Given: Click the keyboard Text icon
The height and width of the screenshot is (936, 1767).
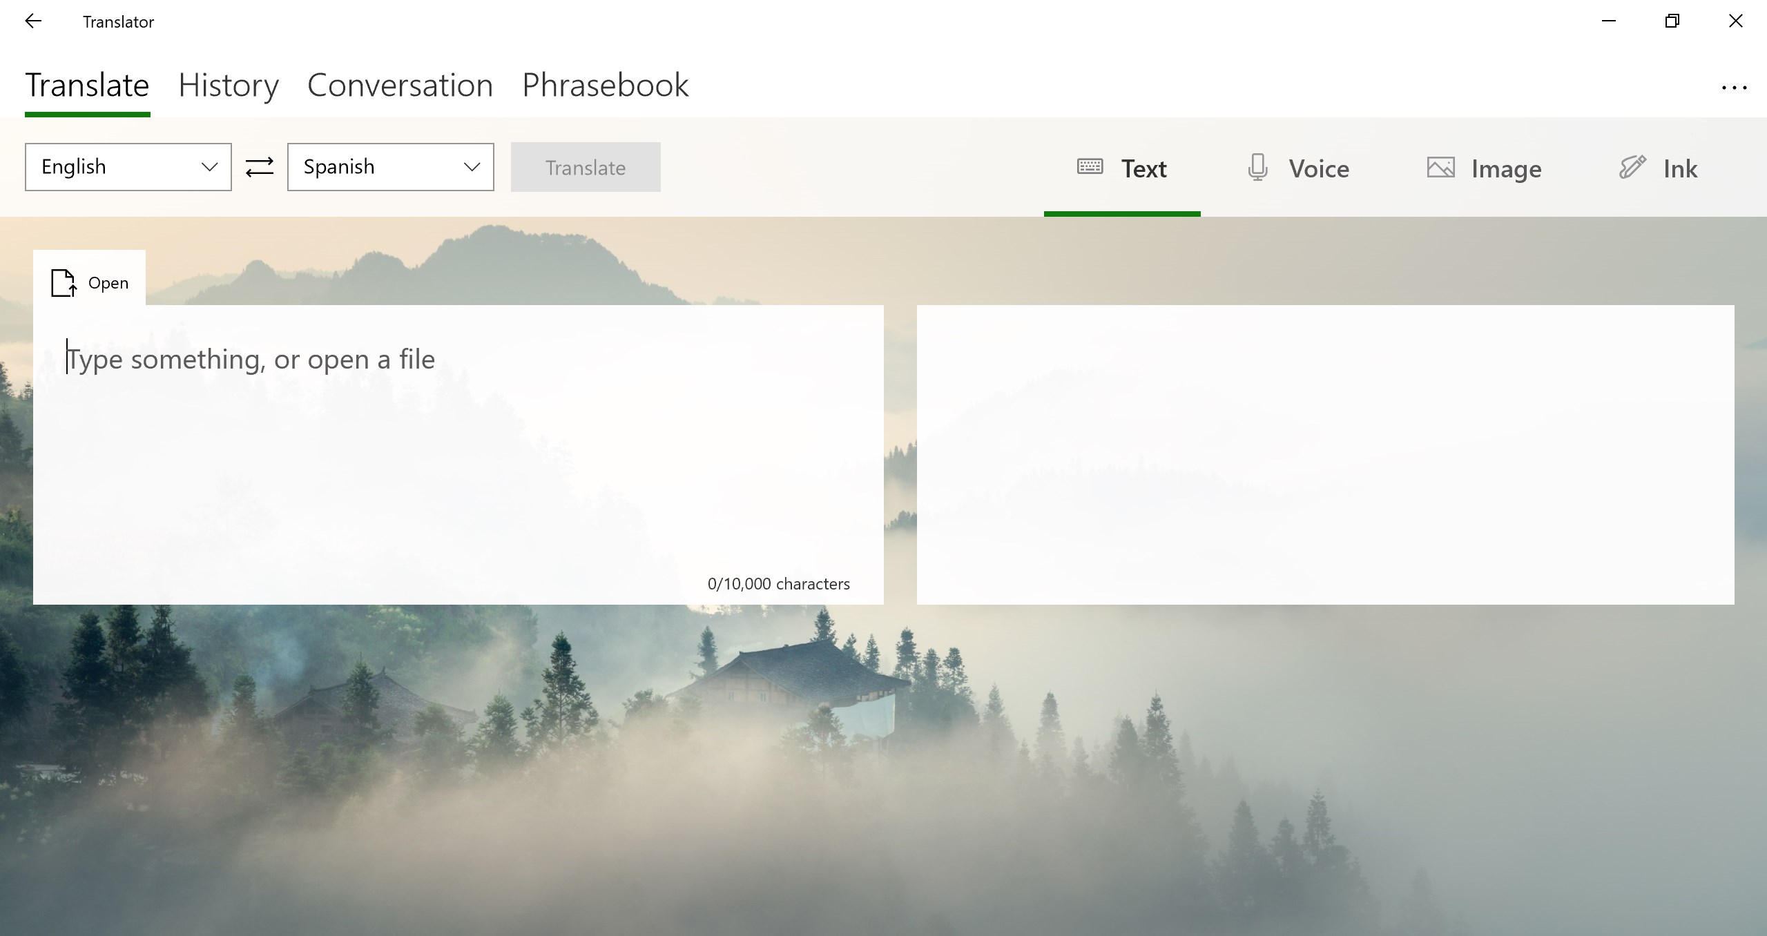Looking at the screenshot, I should coord(1090,167).
